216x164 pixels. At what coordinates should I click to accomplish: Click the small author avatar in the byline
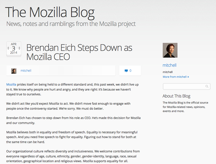coord(14,71)
